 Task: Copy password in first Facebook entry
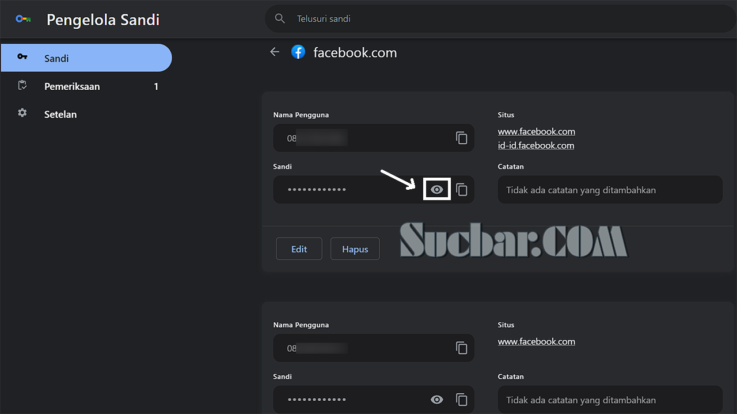pos(461,190)
